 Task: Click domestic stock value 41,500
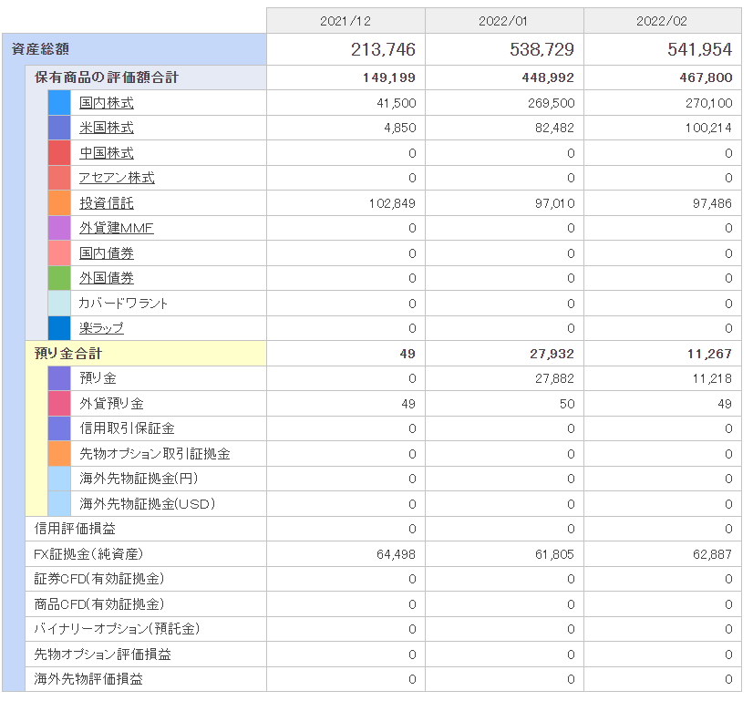coord(397,103)
